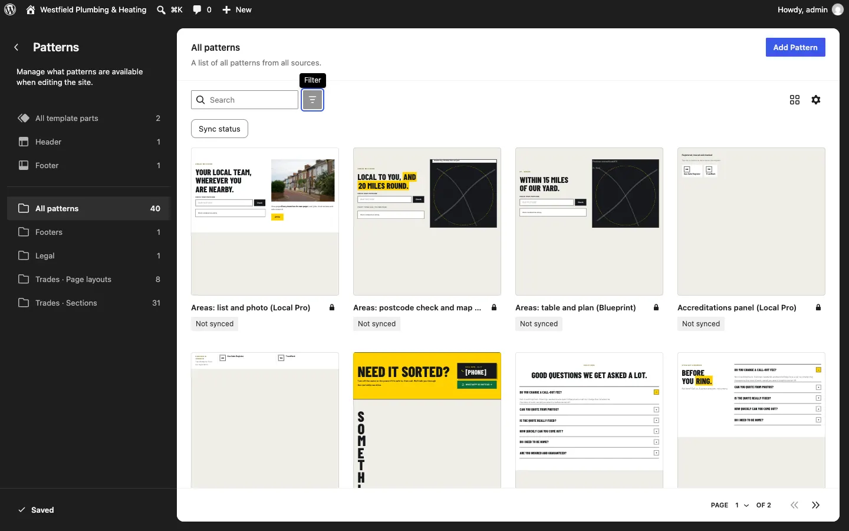Click the Filter button icon
The image size is (849, 531).
(x=312, y=100)
